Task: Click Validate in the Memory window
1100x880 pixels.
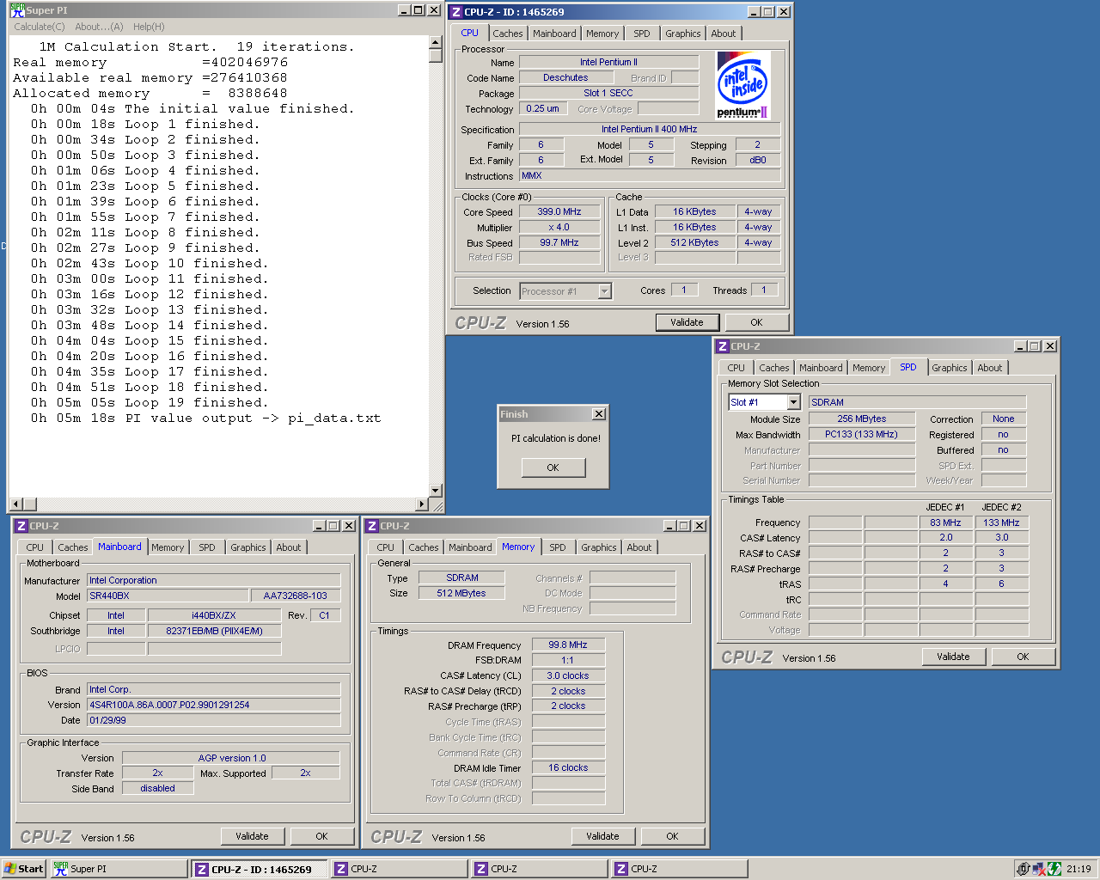Action: pyautogui.click(x=602, y=836)
